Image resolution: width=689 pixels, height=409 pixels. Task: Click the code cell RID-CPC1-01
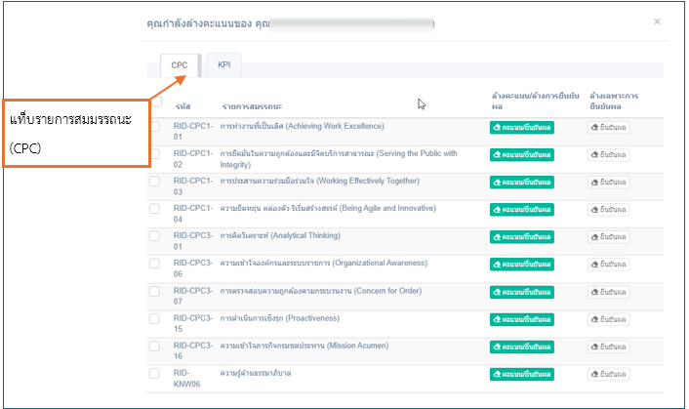coord(193,132)
